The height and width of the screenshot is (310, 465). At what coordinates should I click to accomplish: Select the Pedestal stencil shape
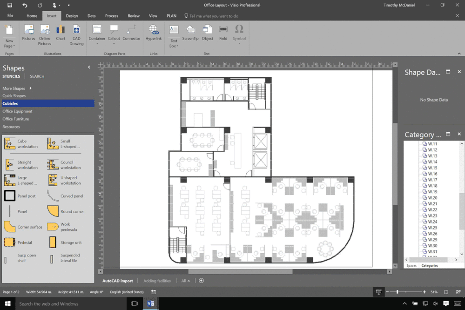pos(20,242)
